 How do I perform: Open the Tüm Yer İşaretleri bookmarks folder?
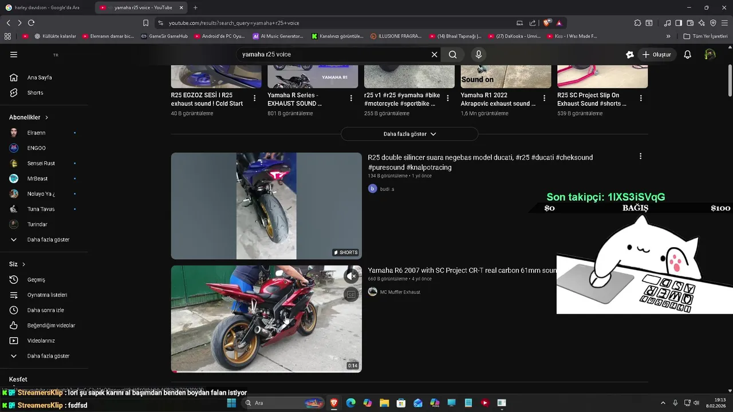pyautogui.click(x=706, y=36)
